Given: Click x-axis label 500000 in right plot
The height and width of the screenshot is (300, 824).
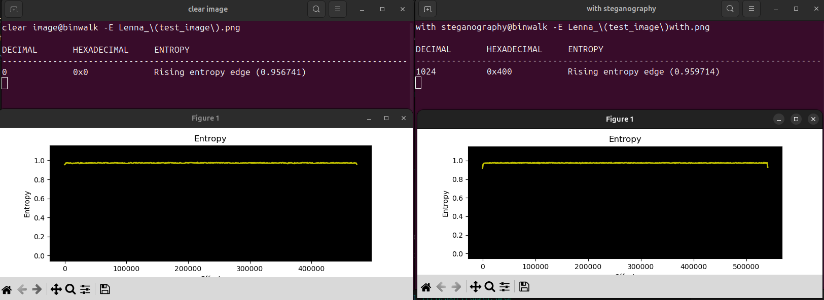Looking at the screenshot, I should point(746,267).
